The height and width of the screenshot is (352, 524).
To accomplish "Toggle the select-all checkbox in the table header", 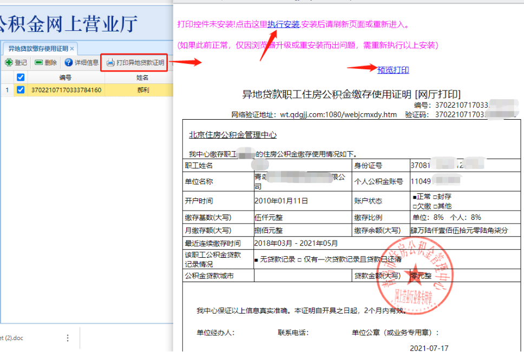I will pos(21,77).
